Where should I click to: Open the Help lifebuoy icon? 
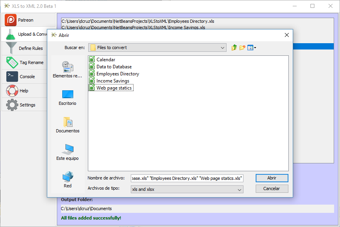pos(12,91)
